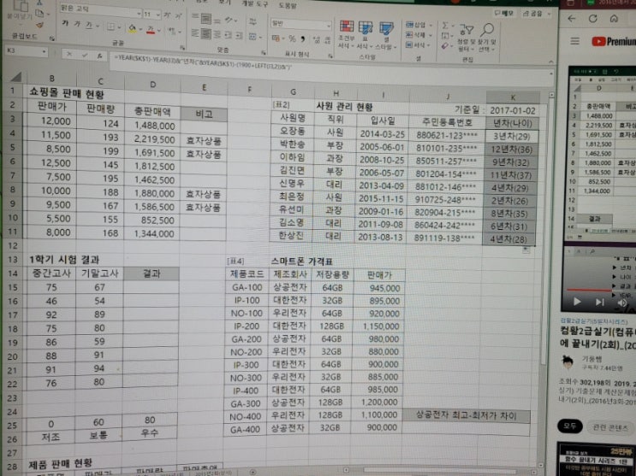Click the 상공전자 최고-최저가 차이 cell
636x476 pixels.
pos(467,416)
